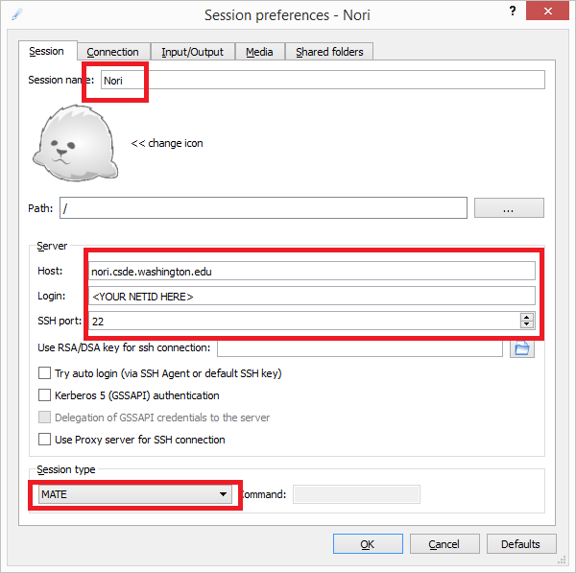Open RSA/DSA key file browser folder icon
Viewport: 576px width, 573px height.
coord(522,348)
